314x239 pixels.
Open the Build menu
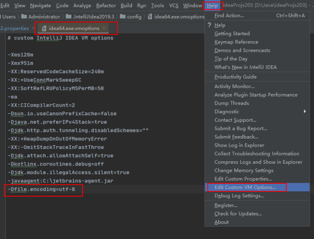(126, 5)
